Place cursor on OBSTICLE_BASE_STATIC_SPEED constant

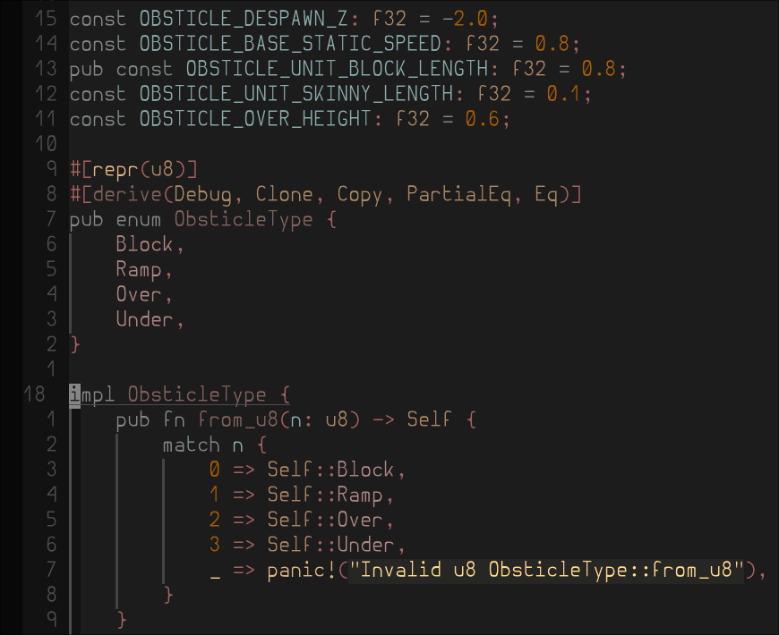point(291,43)
